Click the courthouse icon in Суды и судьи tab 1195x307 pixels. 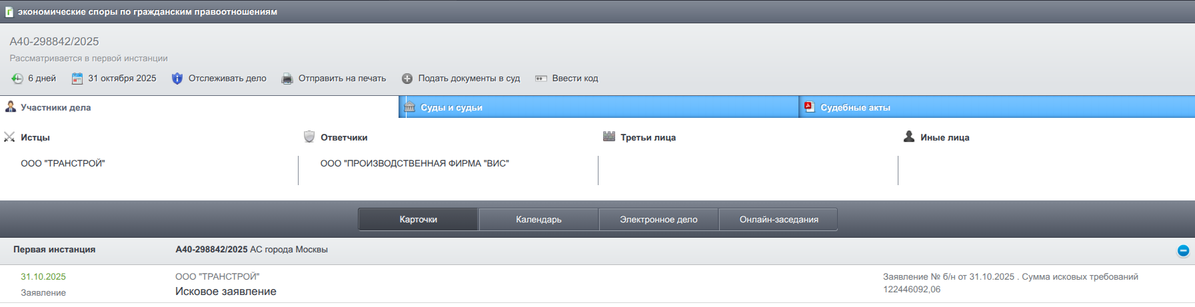409,107
